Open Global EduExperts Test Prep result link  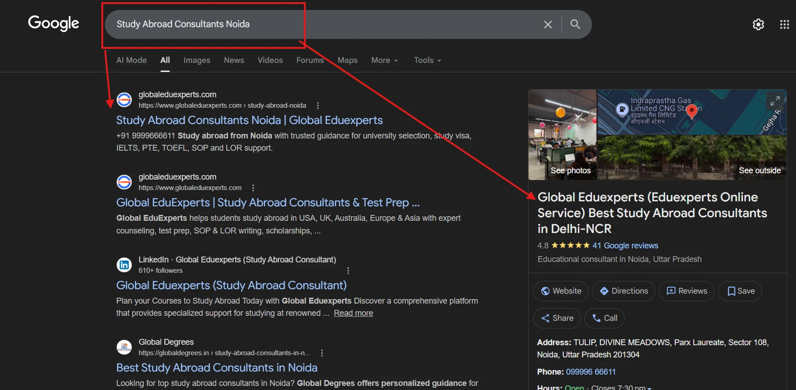tap(268, 203)
